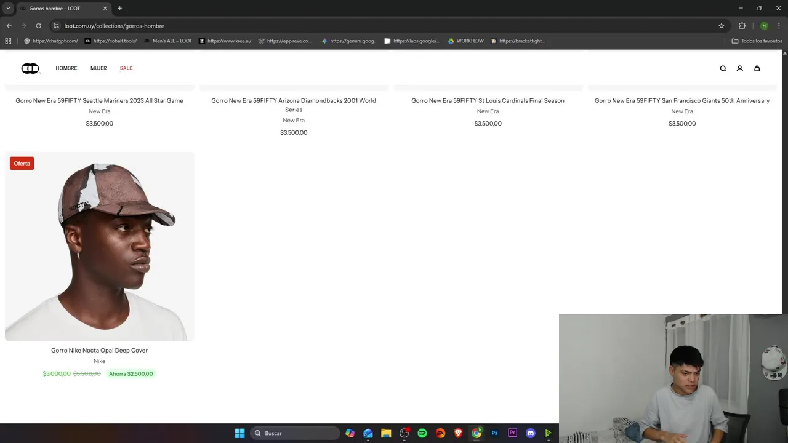The image size is (788, 443).
Task: Expand the tab search dropdown arrow
Action: (x=8, y=9)
